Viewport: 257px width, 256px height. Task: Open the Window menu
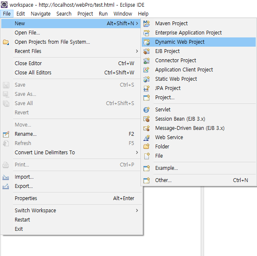tap(123, 13)
